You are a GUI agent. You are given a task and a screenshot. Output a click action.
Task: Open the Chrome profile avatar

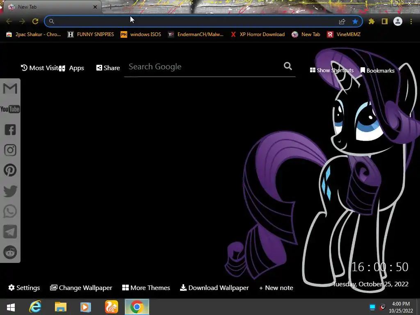coord(398,21)
